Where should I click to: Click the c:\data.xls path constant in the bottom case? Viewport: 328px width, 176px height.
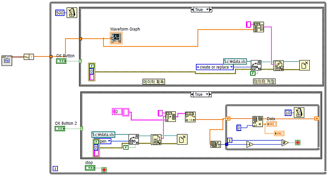pyautogui.click(x=103, y=135)
